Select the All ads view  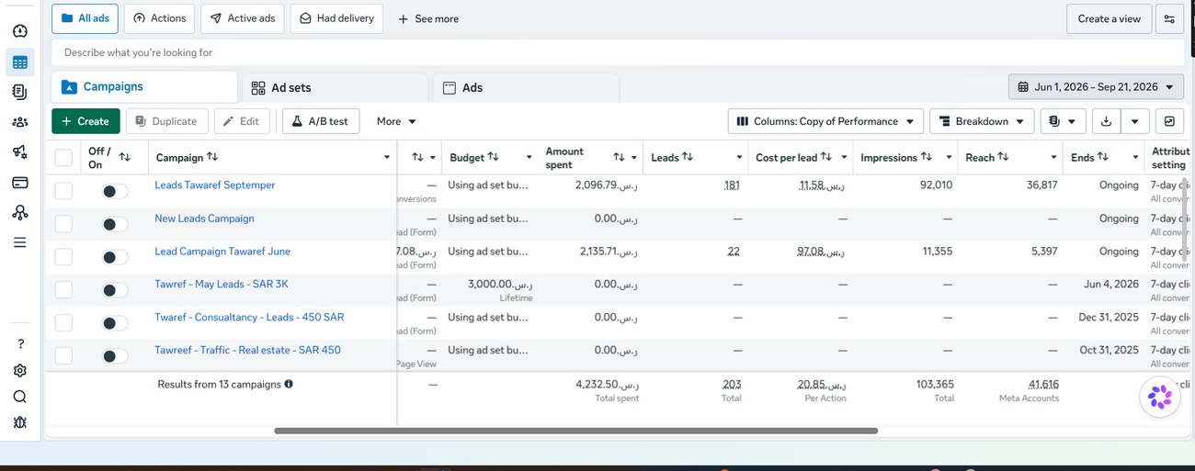tap(85, 18)
